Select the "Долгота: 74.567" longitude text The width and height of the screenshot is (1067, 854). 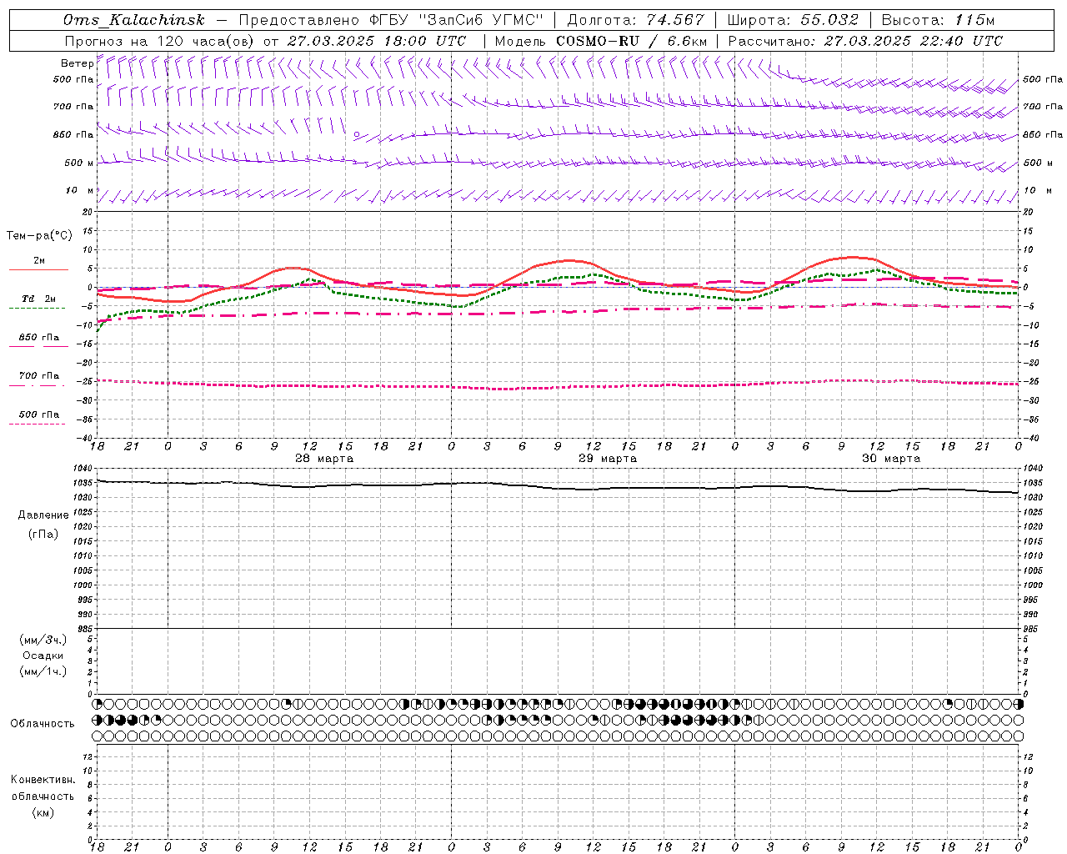[636, 20]
